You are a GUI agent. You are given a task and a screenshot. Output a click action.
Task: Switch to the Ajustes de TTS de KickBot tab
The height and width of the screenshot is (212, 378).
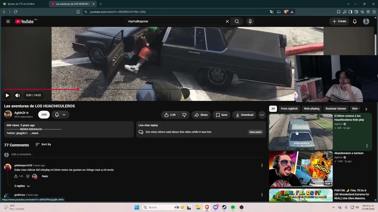[x=24, y=4]
